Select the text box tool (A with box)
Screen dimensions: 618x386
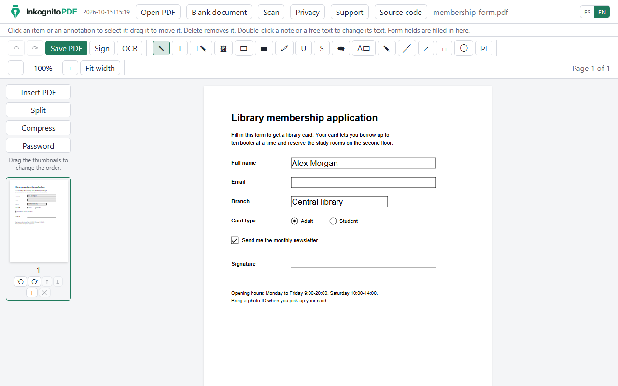pyautogui.click(x=364, y=48)
